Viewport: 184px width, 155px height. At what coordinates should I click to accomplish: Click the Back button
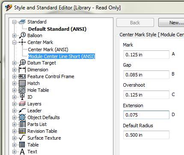point(135,23)
